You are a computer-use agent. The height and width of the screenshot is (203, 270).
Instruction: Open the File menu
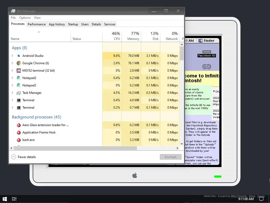click(x=13, y=18)
